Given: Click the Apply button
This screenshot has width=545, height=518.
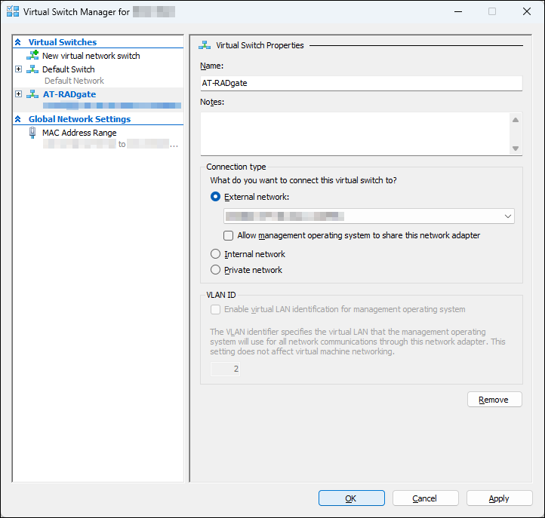Looking at the screenshot, I should click(x=499, y=498).
